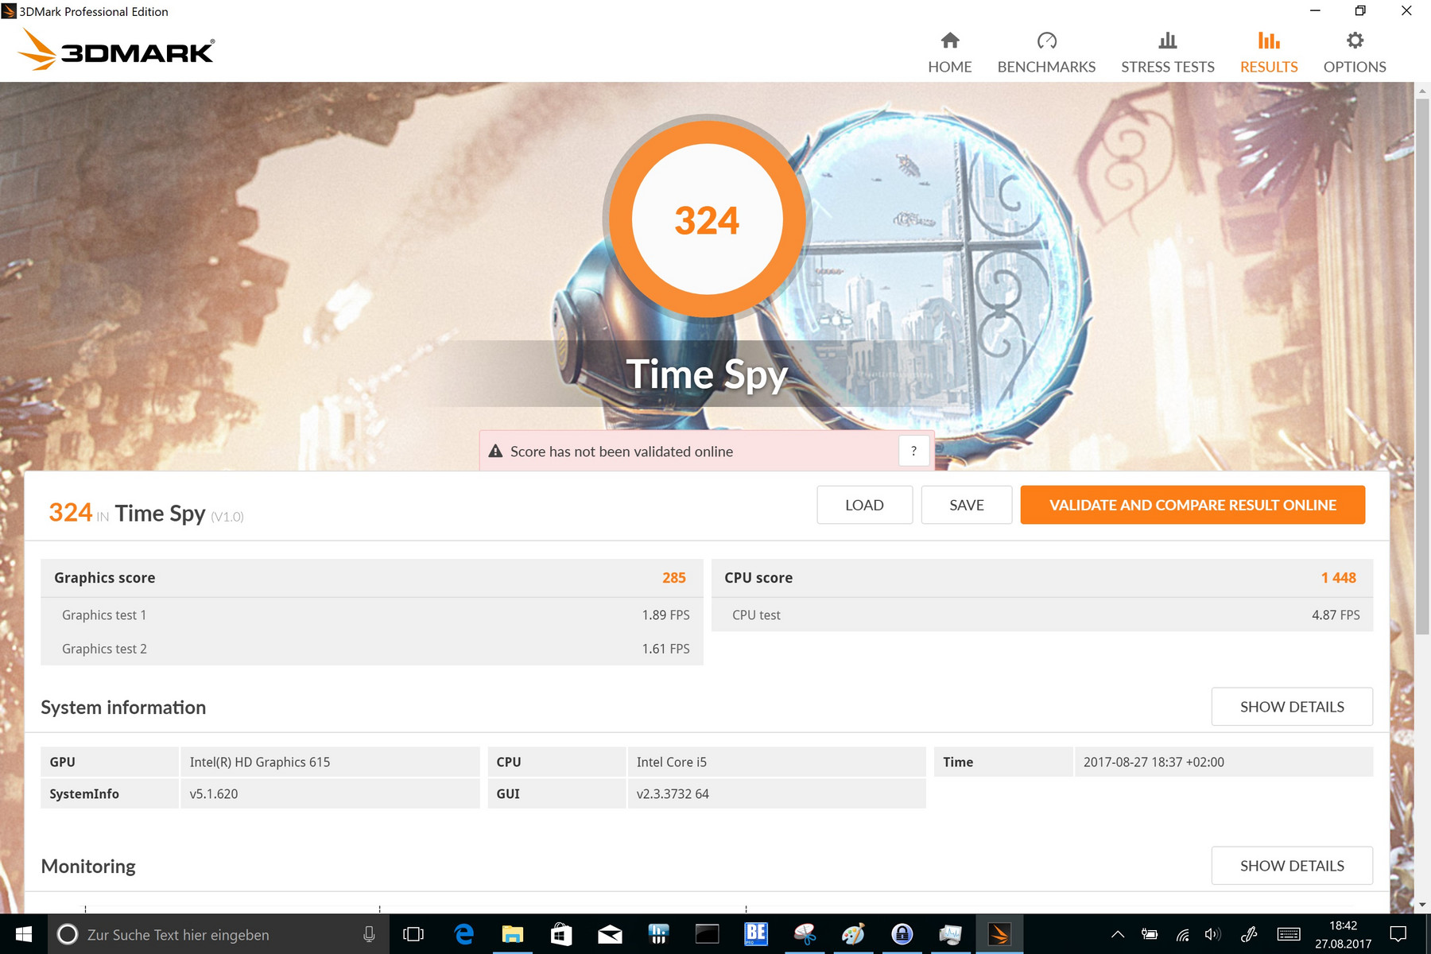Open the blue bars taskbar app
The height and width of the screenshot is (954, 1431).
click(659, 934)
